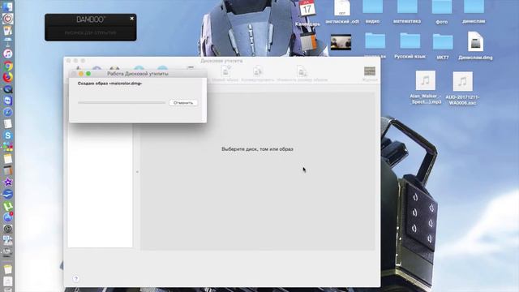Select the фото folder on the desktop
The height and width of the screenshot is (292, 519).
(441, 12)
